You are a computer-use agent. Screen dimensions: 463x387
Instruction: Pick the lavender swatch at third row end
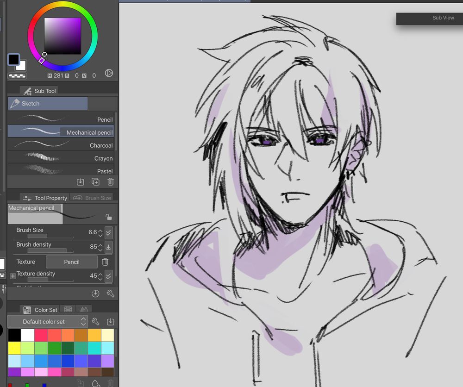(x=108, y=361)
